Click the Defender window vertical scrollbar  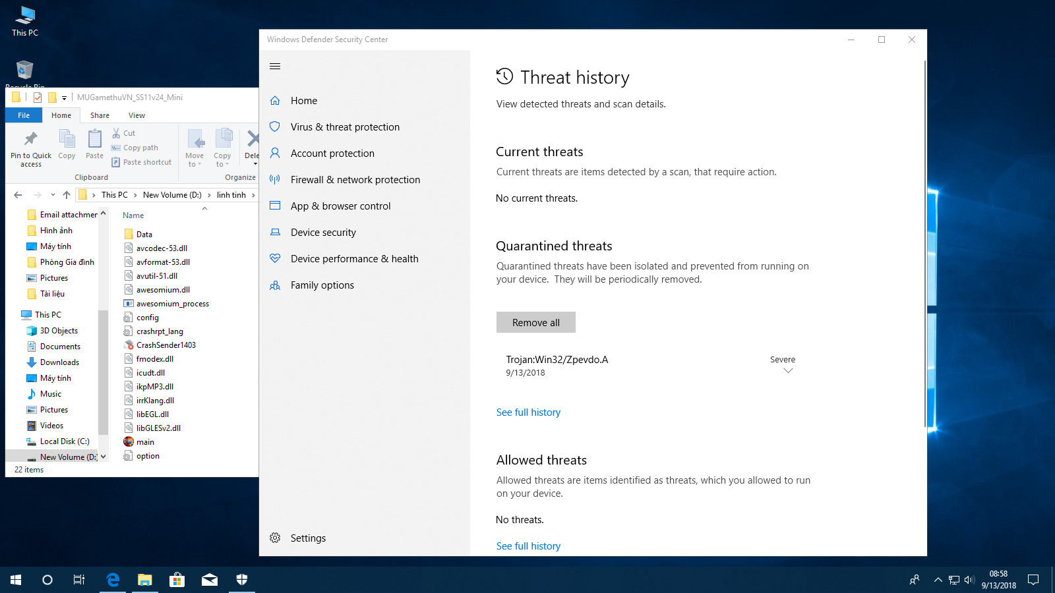pyautogui.click(x=924, y=244)
